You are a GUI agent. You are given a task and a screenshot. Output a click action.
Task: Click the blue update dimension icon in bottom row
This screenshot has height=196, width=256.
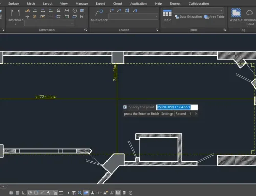pos(75,17)
